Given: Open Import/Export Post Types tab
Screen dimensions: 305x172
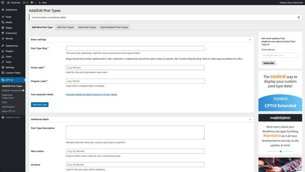Looking at the screenshot, I should 114,27.
